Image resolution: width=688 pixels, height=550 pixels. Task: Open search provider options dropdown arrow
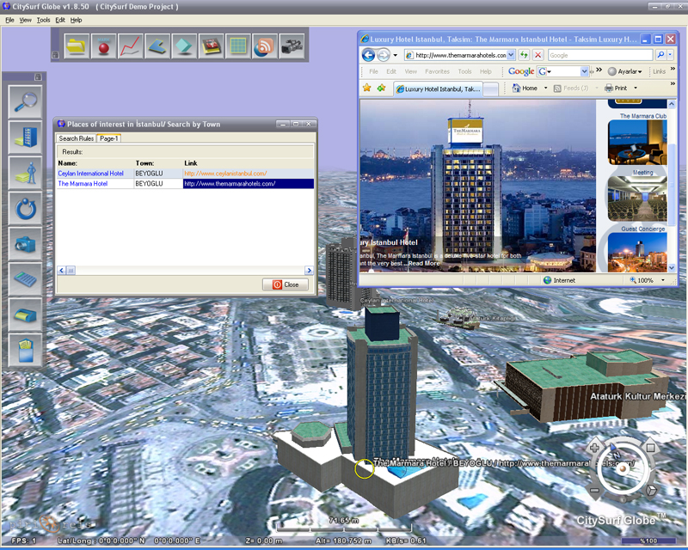(670, 55)
